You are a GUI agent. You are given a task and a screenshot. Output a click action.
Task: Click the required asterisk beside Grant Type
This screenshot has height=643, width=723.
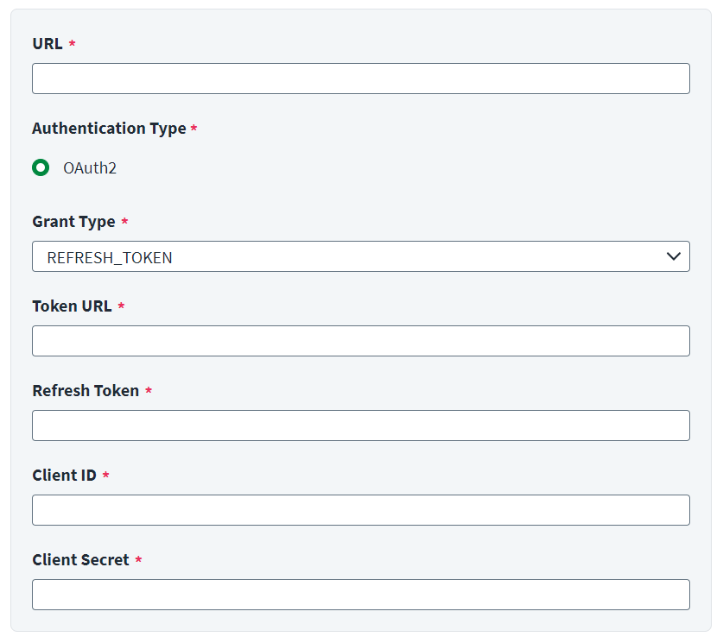click(124, 221)
